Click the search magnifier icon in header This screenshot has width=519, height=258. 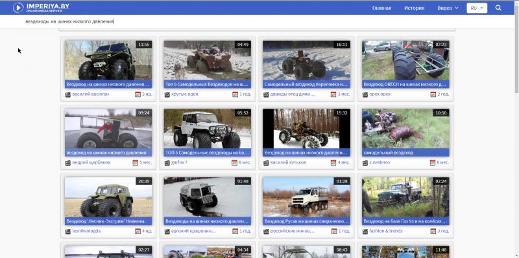498,8
